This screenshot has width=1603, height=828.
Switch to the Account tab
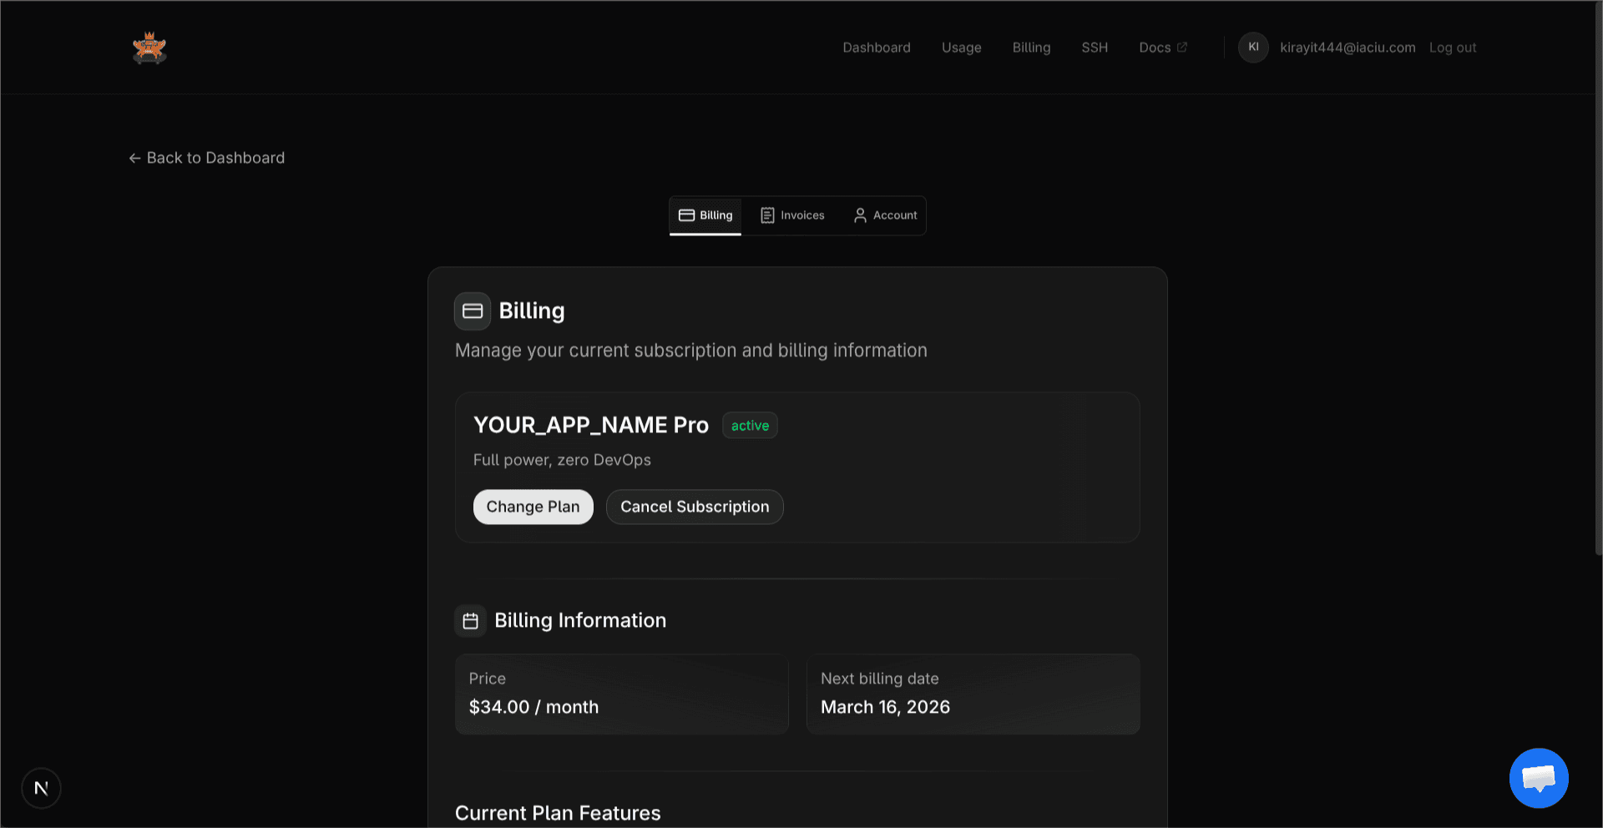894,215
